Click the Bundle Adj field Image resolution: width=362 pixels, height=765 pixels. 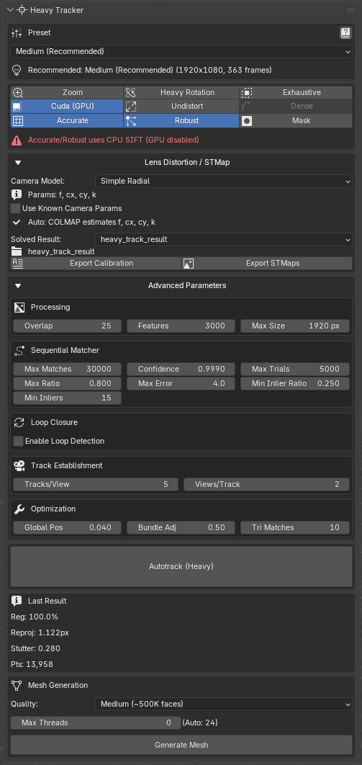(x=181, y=527)
